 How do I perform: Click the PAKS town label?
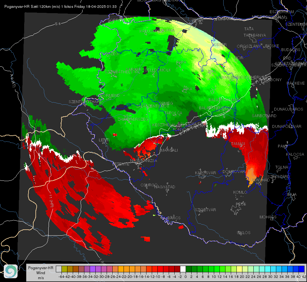coord(283,146)
